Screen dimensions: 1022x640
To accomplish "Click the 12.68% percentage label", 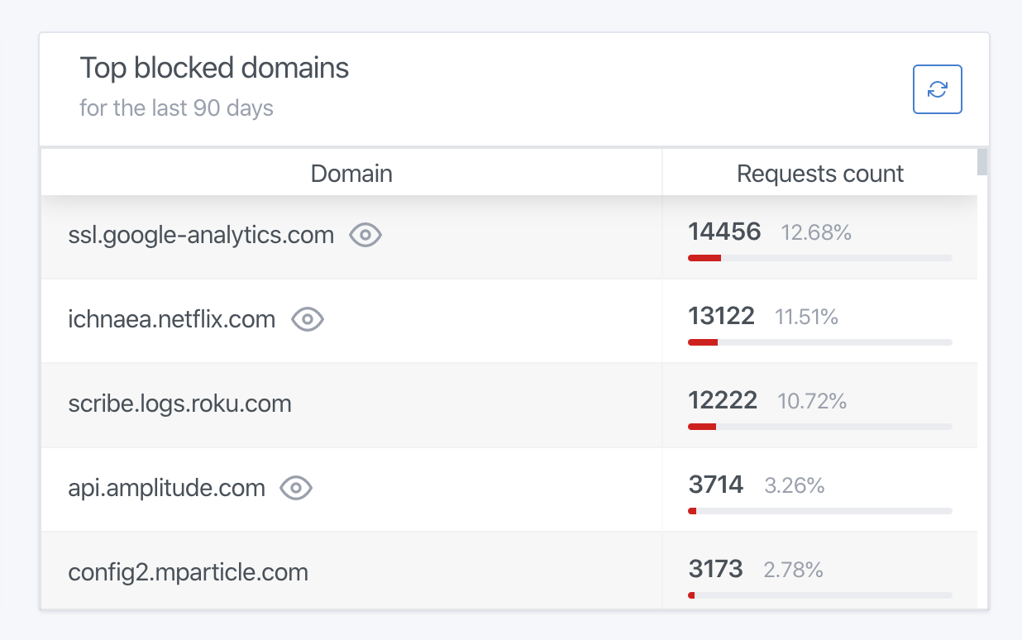I will coord(816,232).
